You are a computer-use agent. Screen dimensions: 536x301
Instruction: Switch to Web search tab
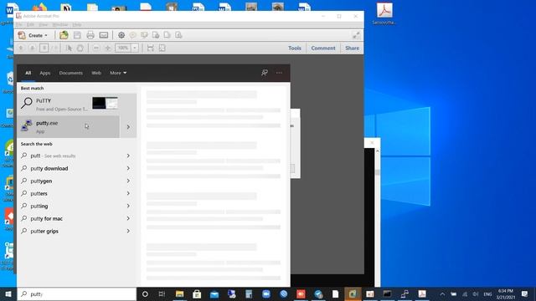pyautogui.click(x=96, y=73)
